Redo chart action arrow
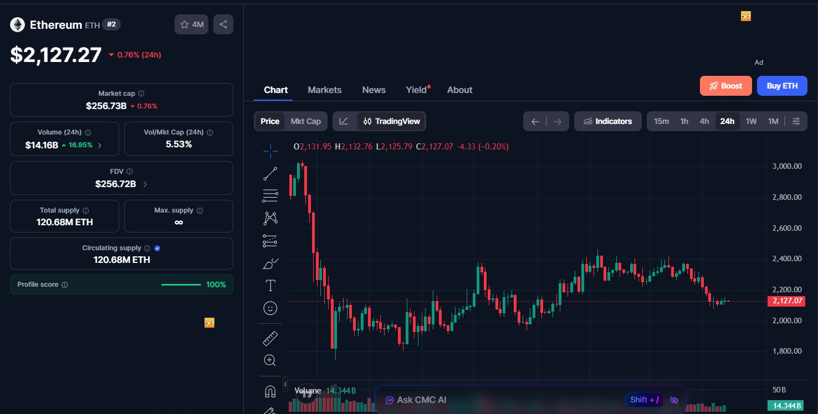This screenshot has height=414, width=818. tap(558, 121)
